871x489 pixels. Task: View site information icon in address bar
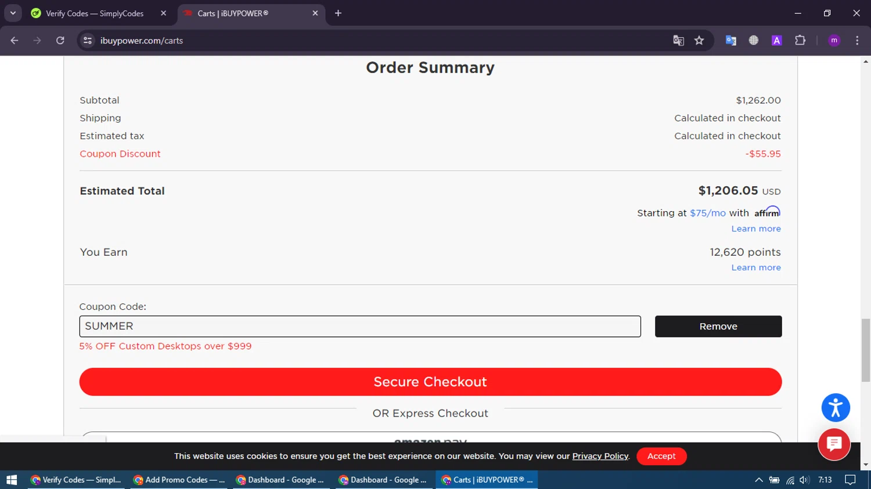88,41
